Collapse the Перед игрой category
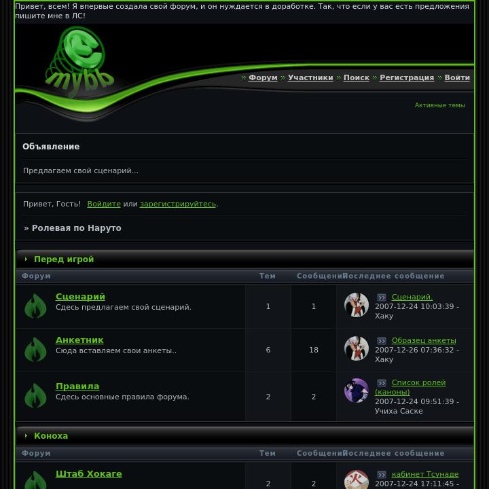 click(x=26, y=259)
